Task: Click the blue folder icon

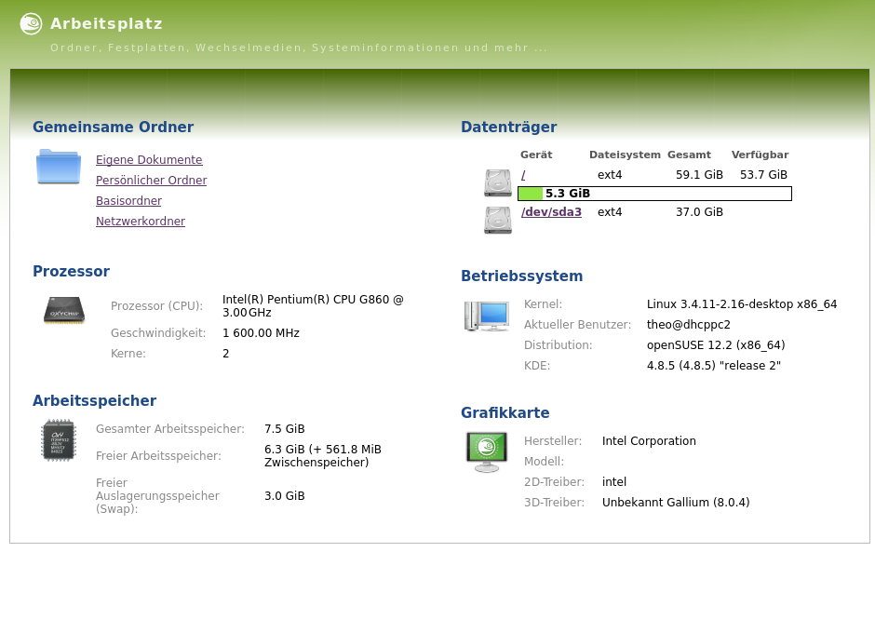Action: tap(59, 167)
